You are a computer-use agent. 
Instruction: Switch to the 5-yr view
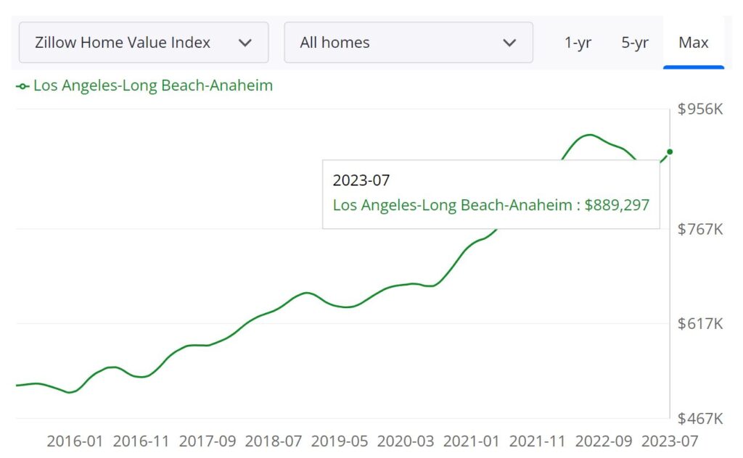pos(633,43)
